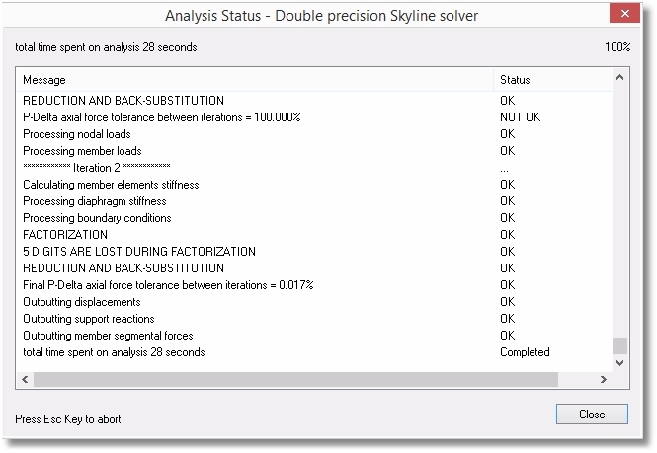Click the Close button
Image resolution: width=657 pixels, height=453 pixels.
pos(592,415)
